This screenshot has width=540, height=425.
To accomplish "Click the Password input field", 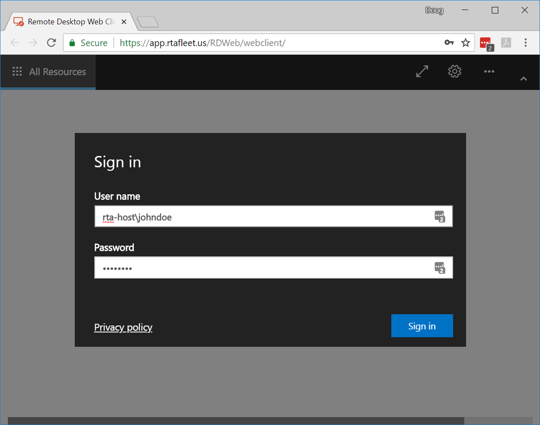I will tap(264, 268).
